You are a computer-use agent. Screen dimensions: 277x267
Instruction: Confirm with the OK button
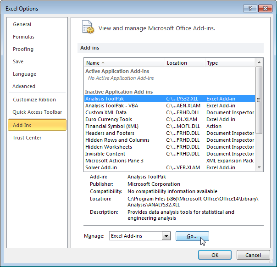coord(215,255)
